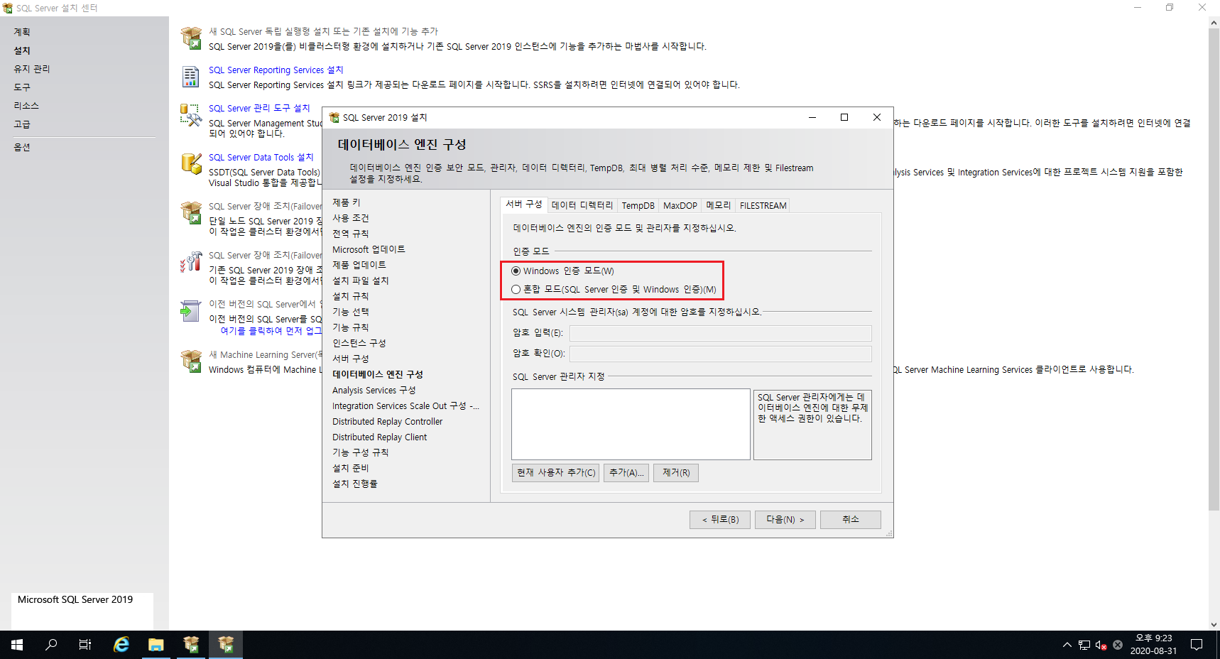The height and width of the screenshot is (659, 1220).
Task: Select mixed mode authentication (M) radio button
Action: (516, 289)
